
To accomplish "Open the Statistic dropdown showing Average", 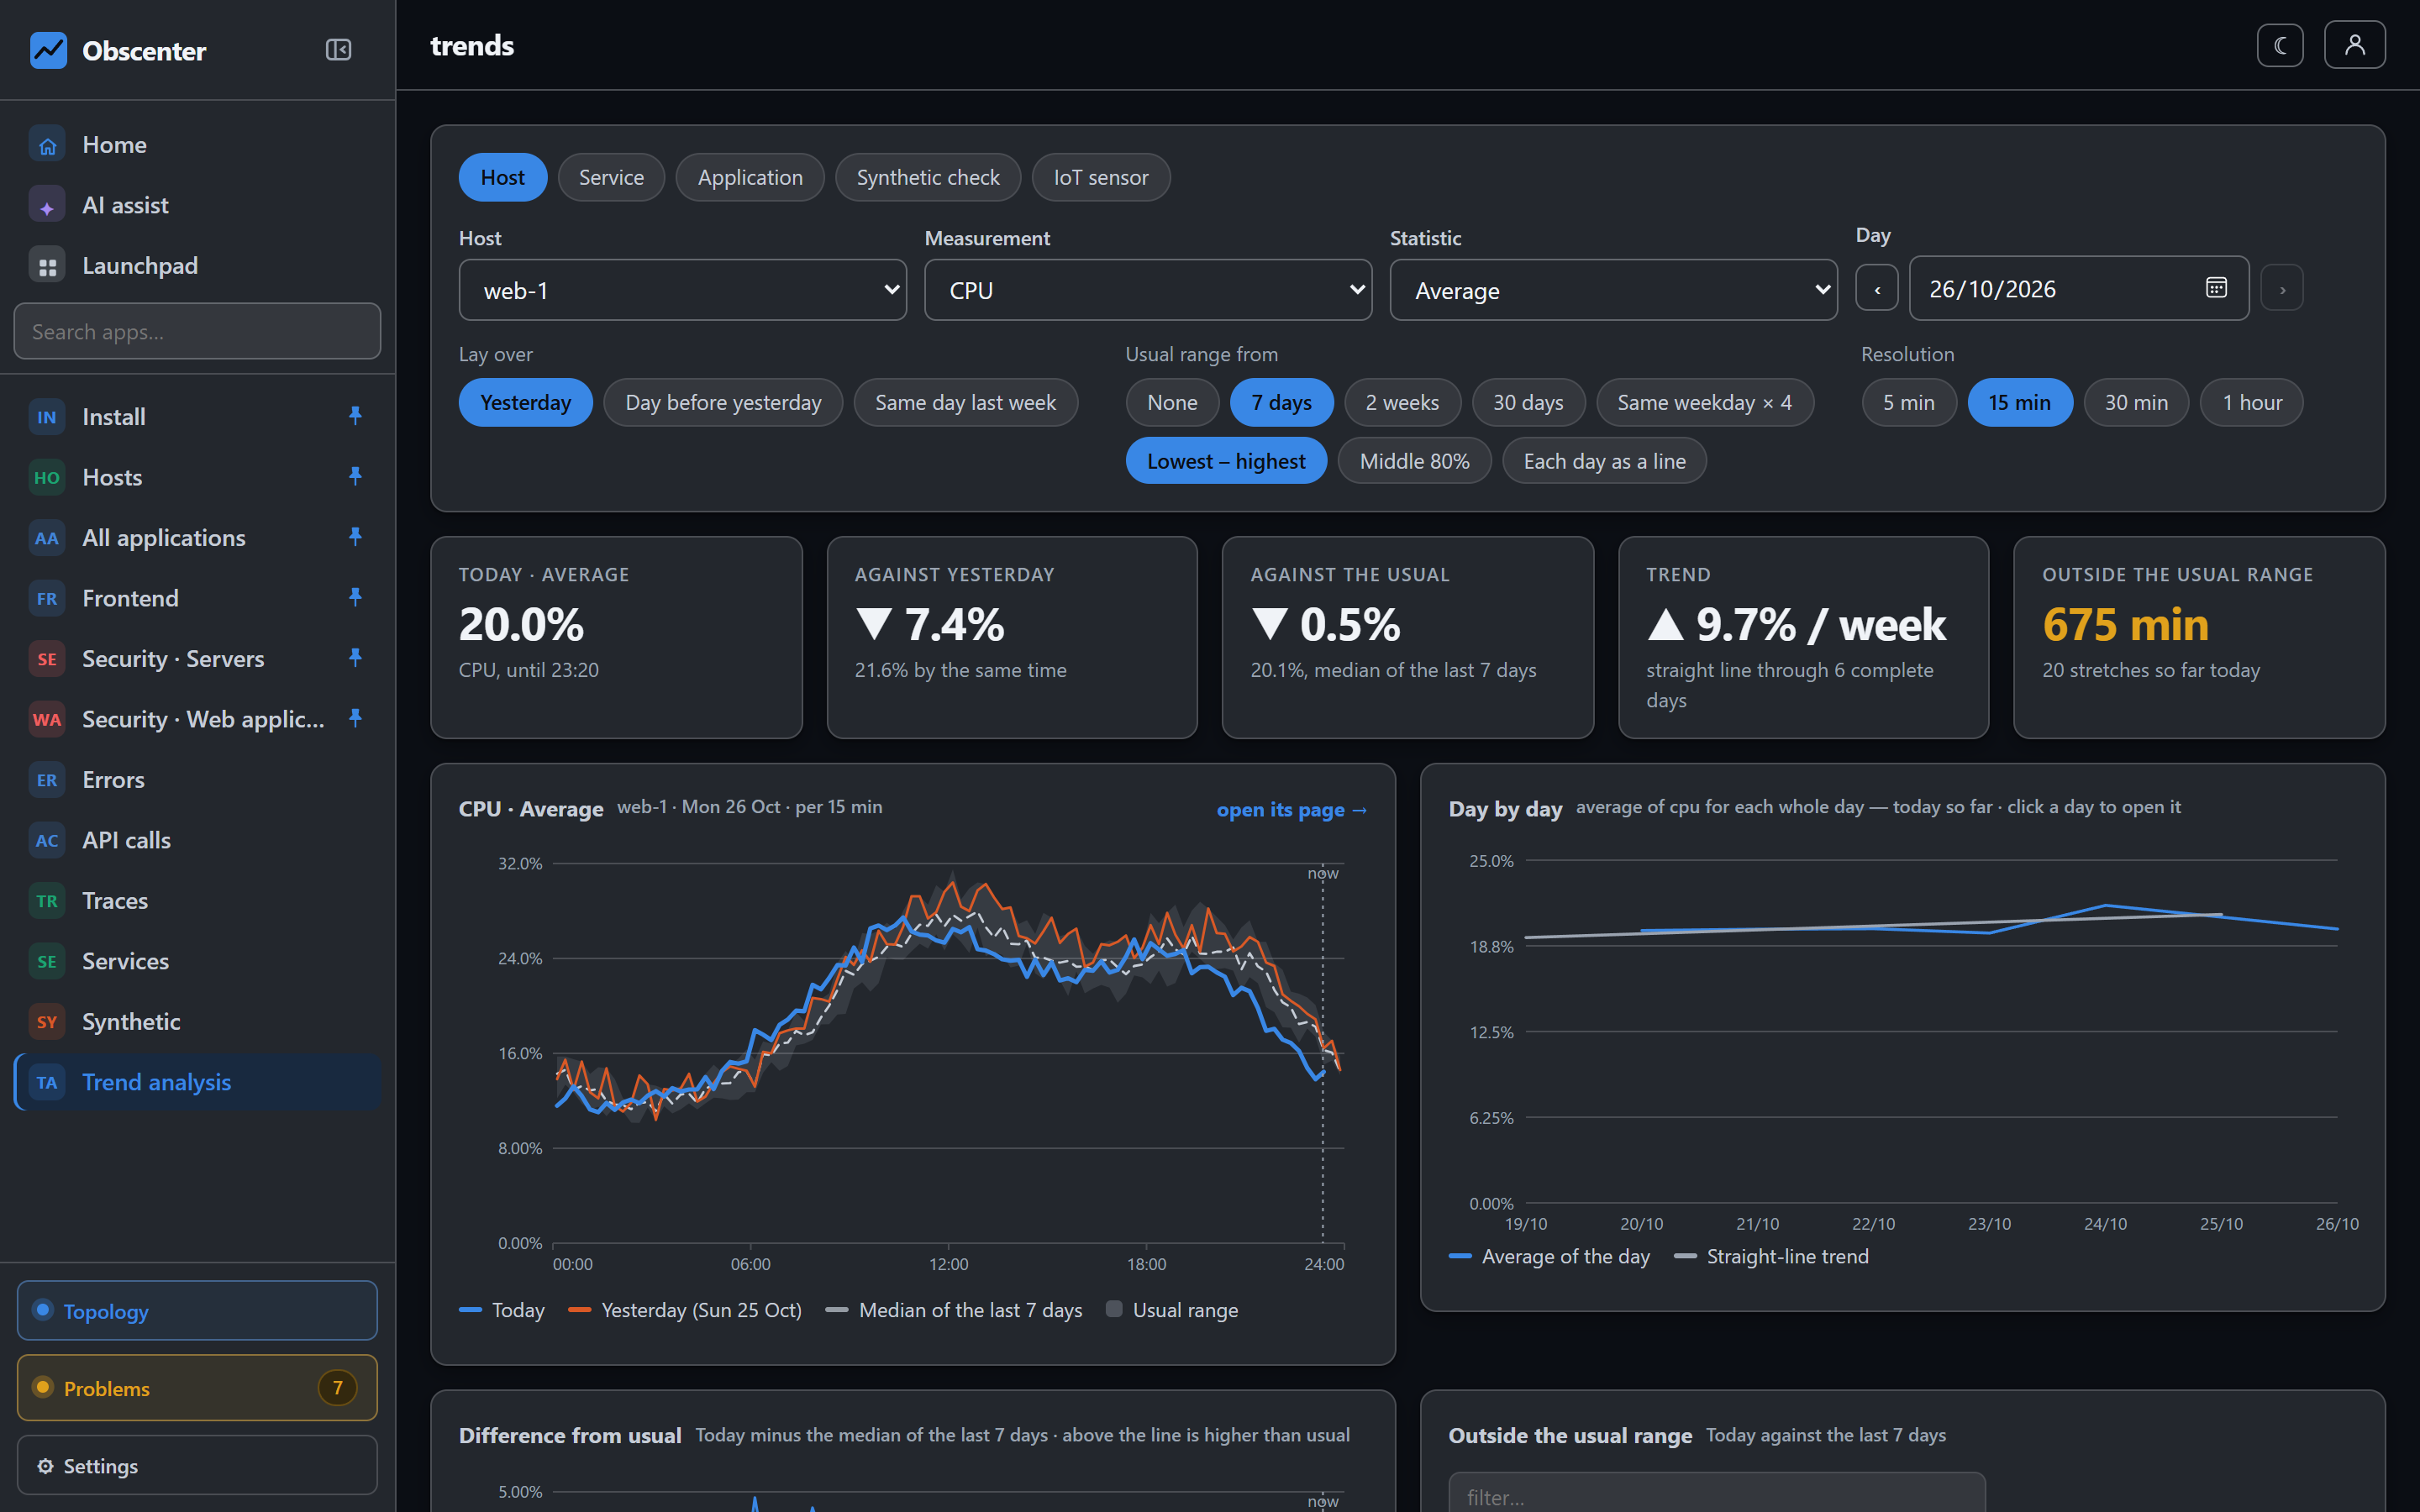I will point(1613,290).
